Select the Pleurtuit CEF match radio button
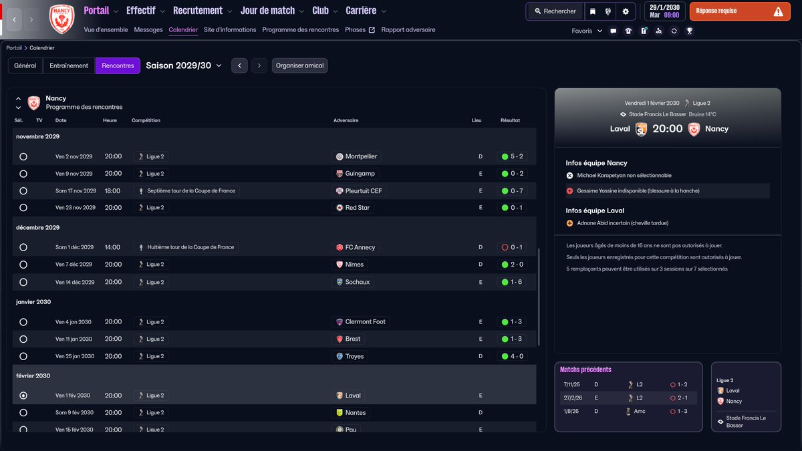 (x=23, y=191)
